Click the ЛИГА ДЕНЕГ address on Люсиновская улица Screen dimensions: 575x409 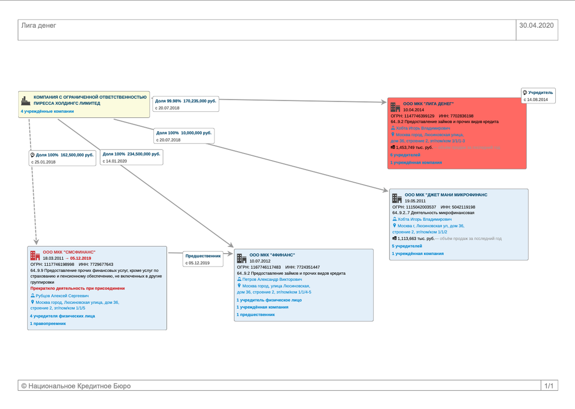(427, 138)
